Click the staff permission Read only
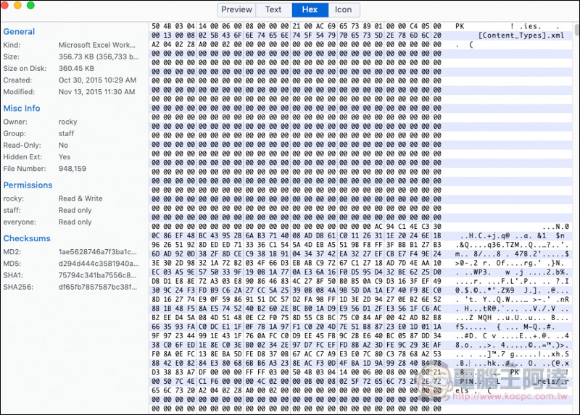580x415 pixels. 75,210
